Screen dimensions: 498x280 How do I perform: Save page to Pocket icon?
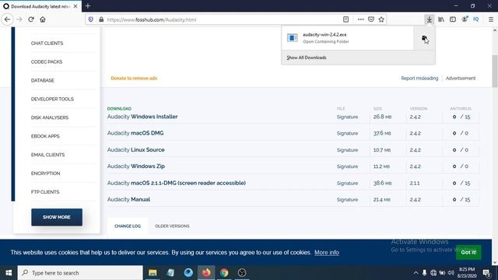(371, 19)
